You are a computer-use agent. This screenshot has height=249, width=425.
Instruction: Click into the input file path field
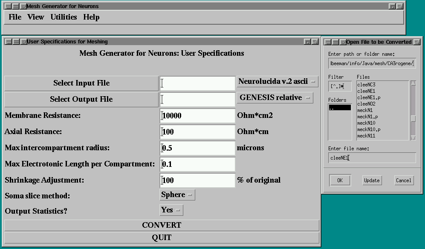pyautogui.click(x=198, y=83)
